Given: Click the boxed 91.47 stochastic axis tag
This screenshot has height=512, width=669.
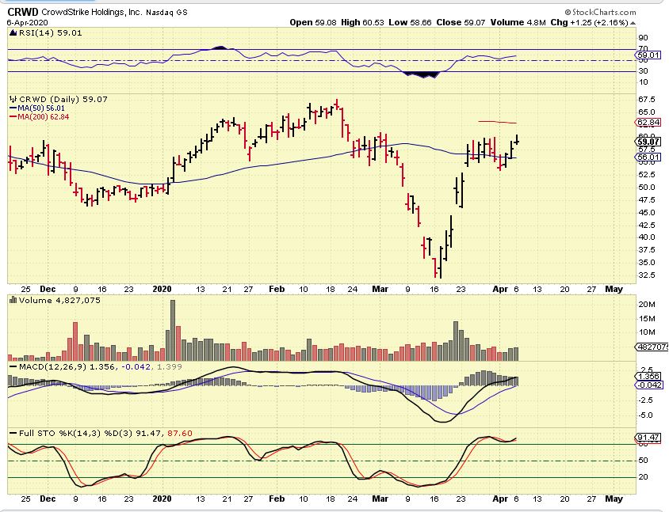Looking at the screenshot, I should point(648,438).
